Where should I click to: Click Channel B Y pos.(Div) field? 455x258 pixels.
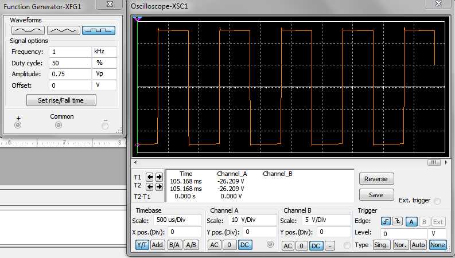point(334,232)
